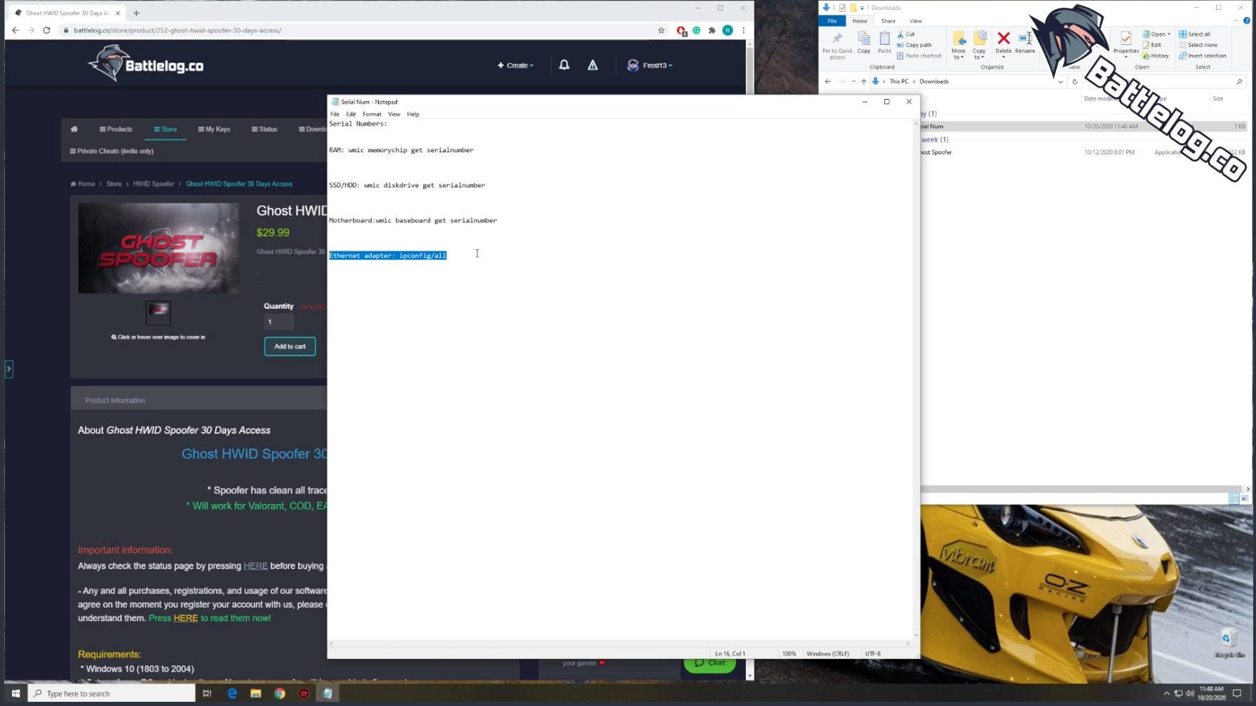The width and height of the screenshot is (1256, 706).
Task: Click Pin to Quick access icon
Action: (x=837, y=43)
